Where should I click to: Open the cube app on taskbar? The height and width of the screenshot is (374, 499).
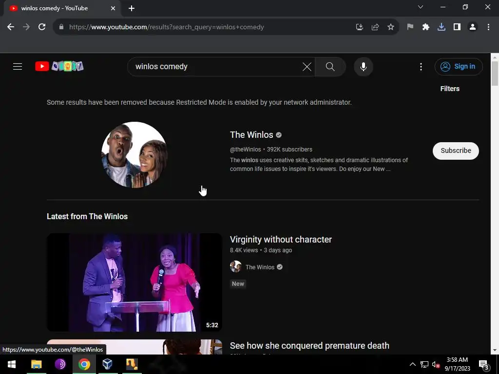click(x=108, y=364)
